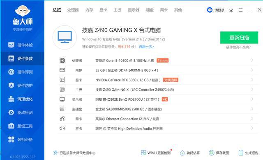263x160 pixels.
Task: Expand the 主硬盘 row chevron
Action: click(252, 109)
